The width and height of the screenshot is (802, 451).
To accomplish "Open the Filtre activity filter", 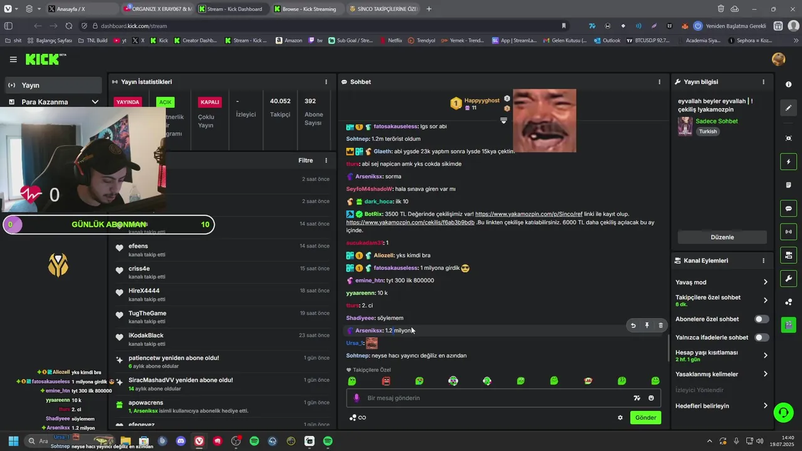I will [x=305, y=160].
